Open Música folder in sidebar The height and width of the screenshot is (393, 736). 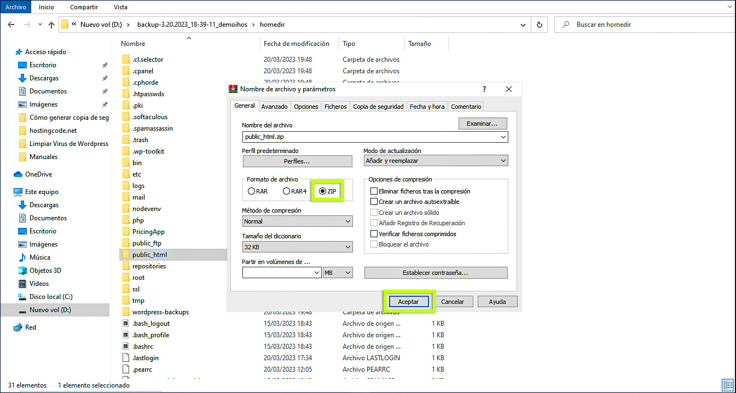(39, 257)
